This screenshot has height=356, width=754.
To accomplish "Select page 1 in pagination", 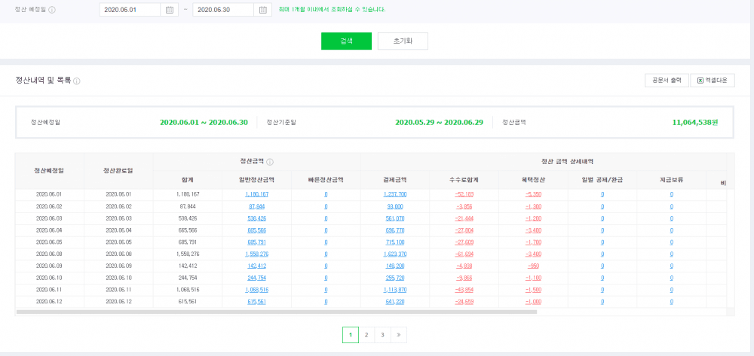I will [x=351, y=335].
